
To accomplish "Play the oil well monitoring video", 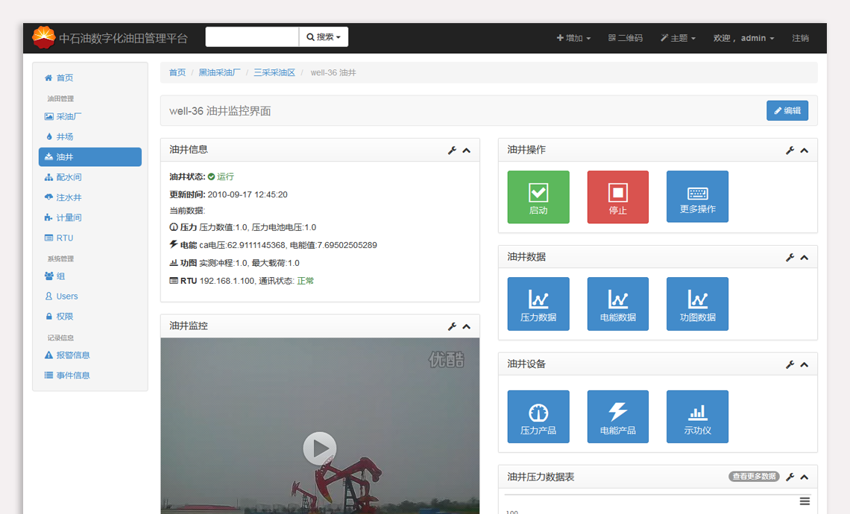I will click(x=320, y=448).
